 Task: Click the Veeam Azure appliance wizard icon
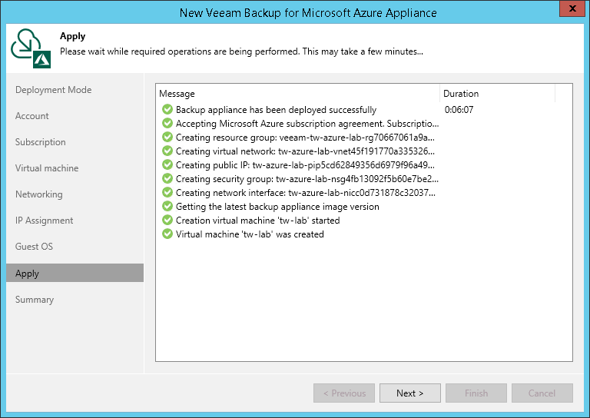click(31, 48)
